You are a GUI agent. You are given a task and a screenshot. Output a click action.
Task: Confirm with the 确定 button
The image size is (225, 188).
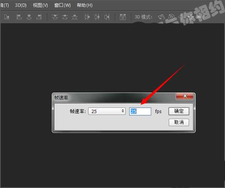pos(179,111)
